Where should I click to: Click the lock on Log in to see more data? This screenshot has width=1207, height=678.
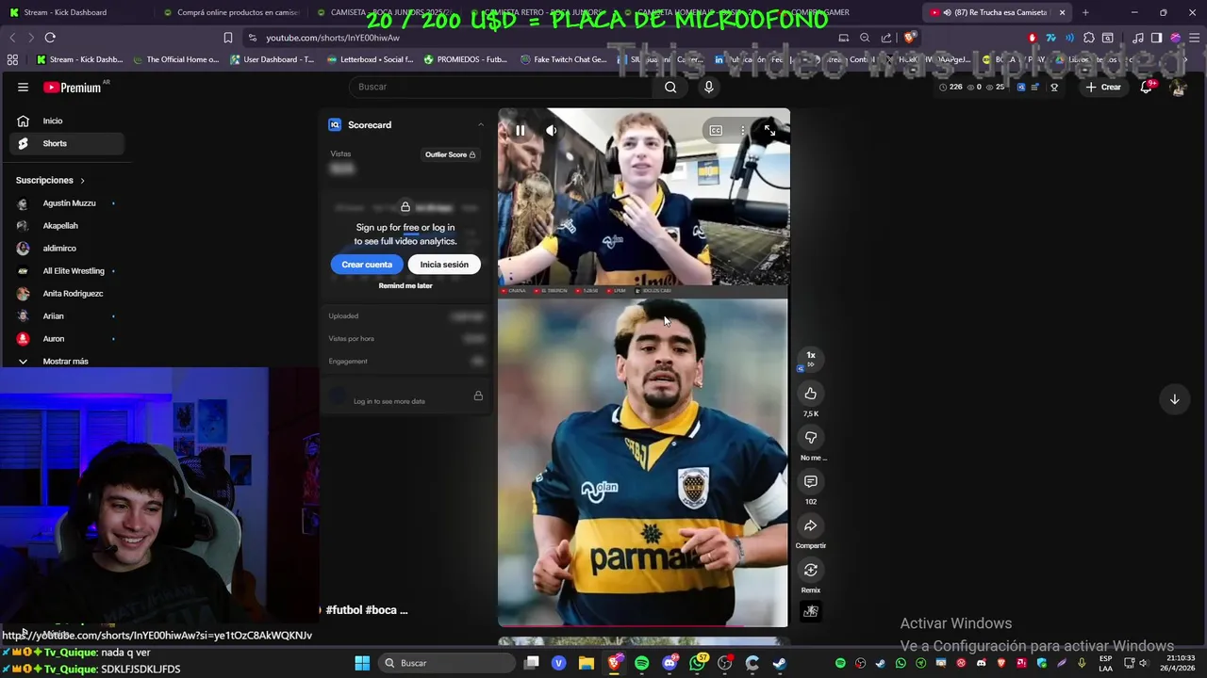coord(478,395)
